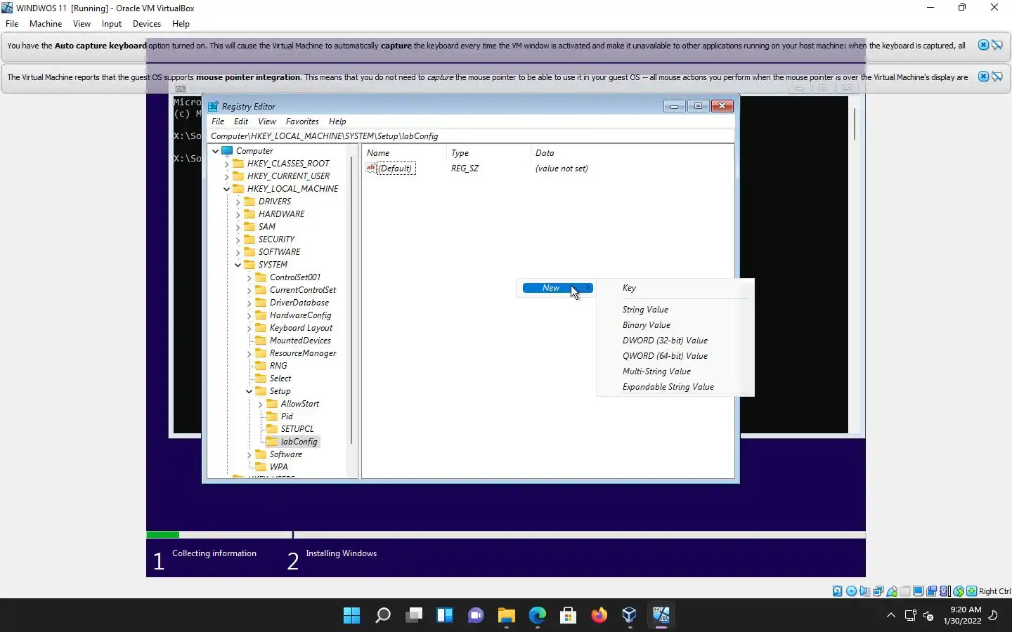Click the registry address bar path
This screenshot has width=1012, height=632.
471,136
